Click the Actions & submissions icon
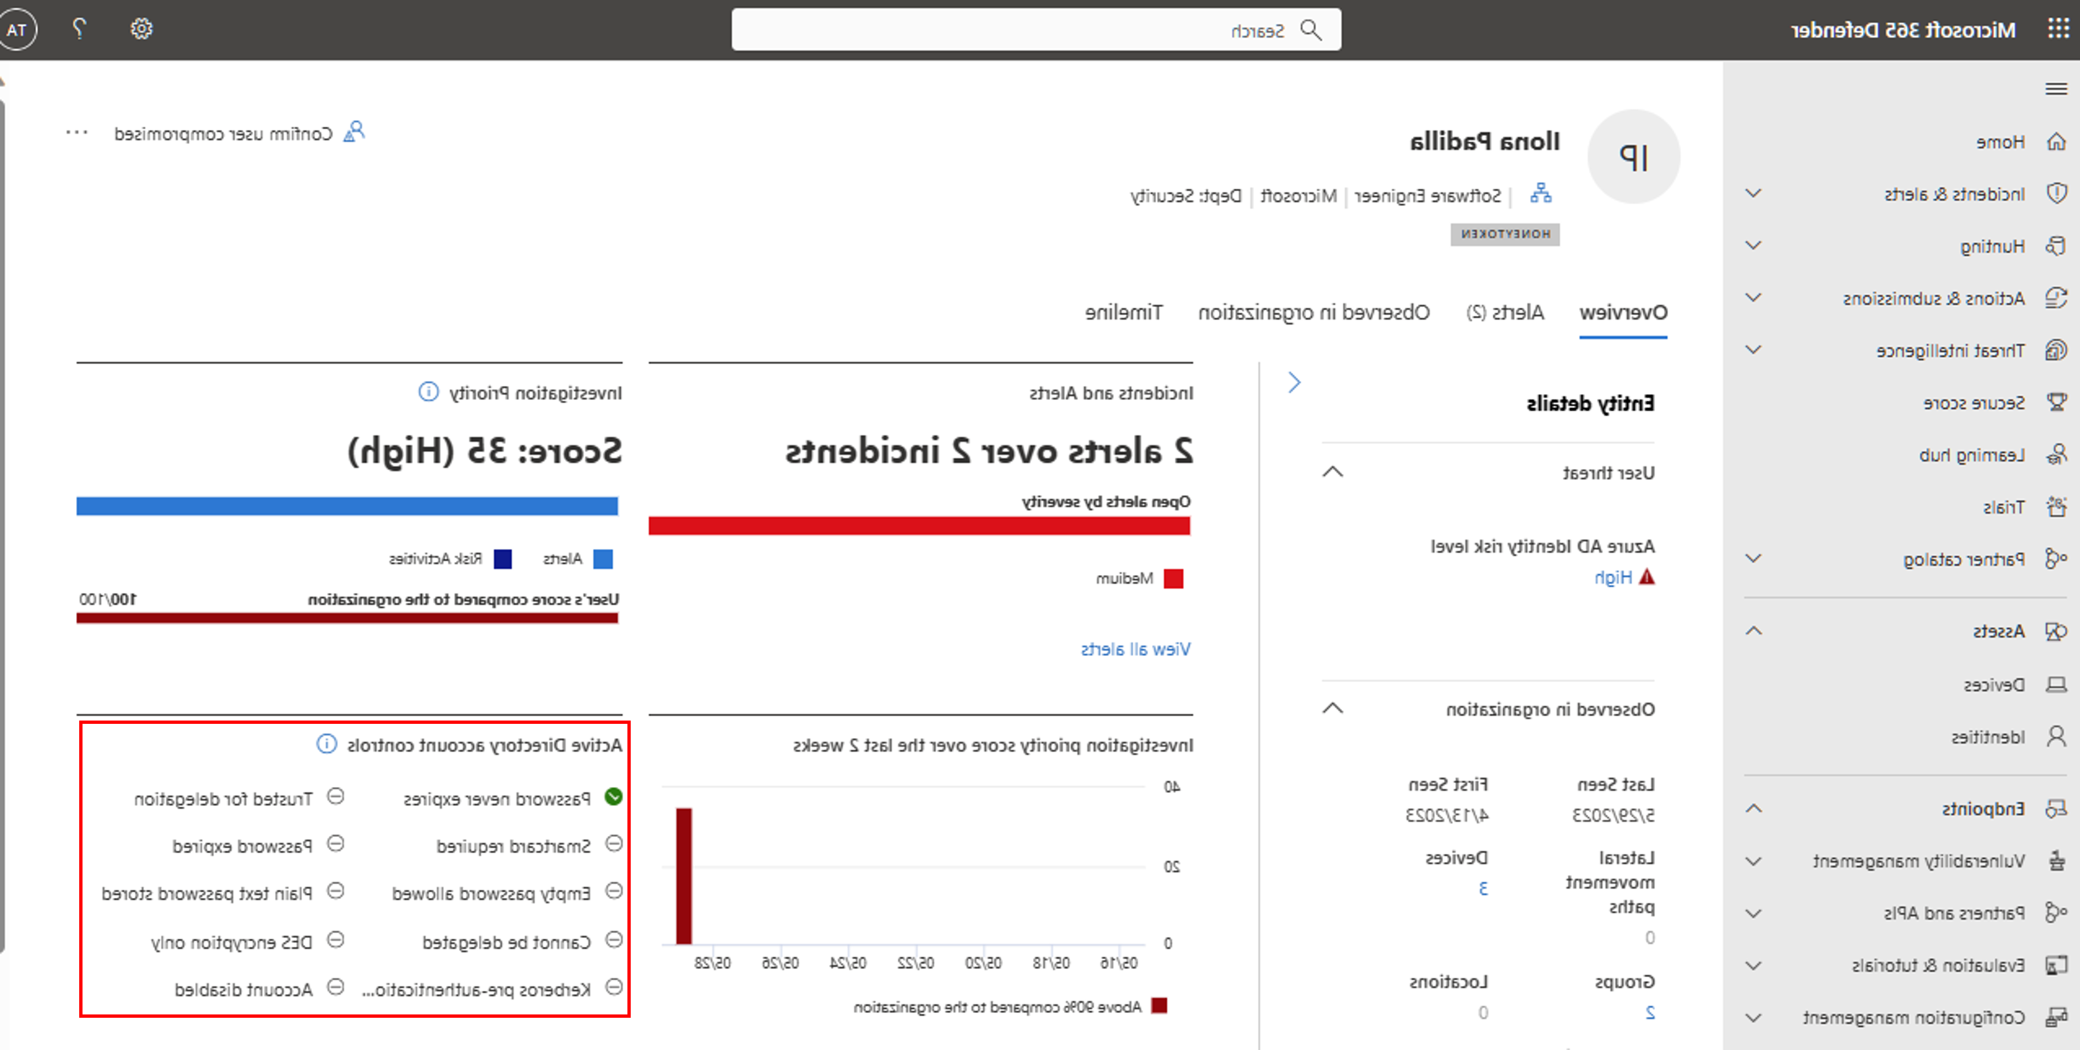 click(2057, 298)
